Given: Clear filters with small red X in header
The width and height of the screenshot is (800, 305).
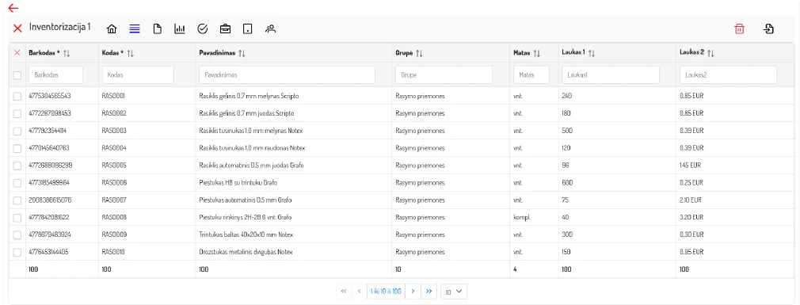Looking at the screenshot, I should [x=17, y=52].
